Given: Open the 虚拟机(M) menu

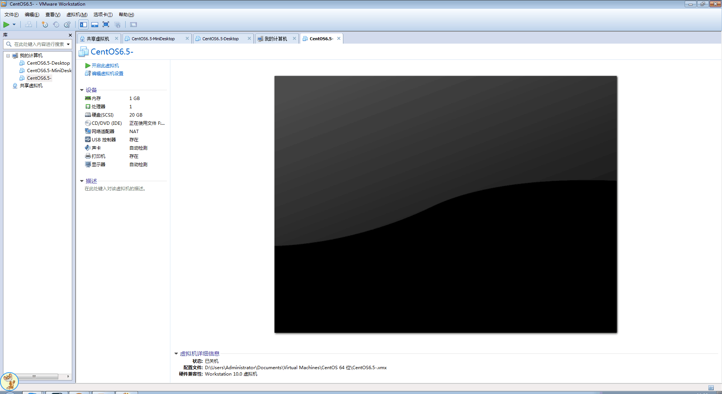Looking at the screenshot, I should (77, 15).
